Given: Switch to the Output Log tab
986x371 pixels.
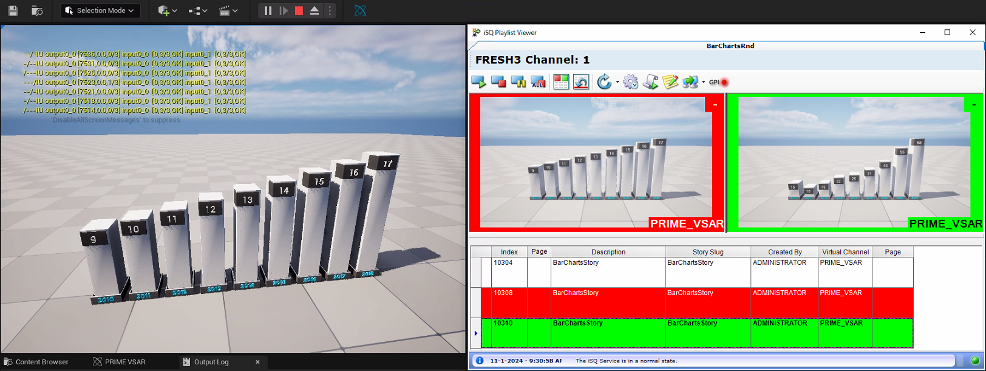Looking at the screenshot, I should 211,362.
